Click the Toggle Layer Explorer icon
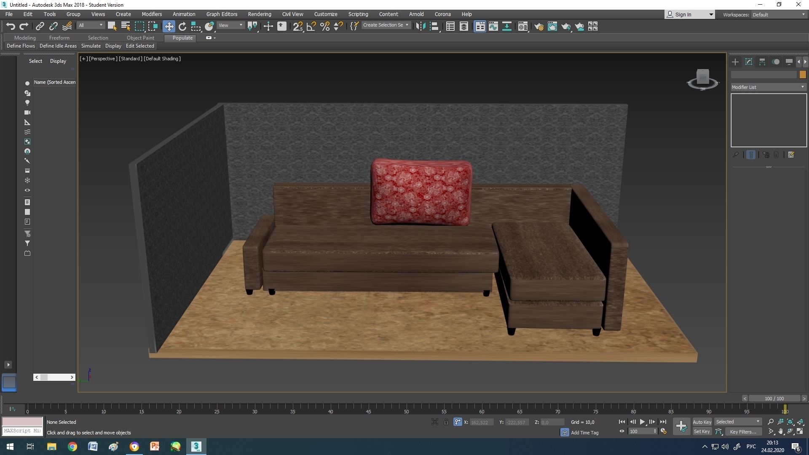 tap(463, 27)
